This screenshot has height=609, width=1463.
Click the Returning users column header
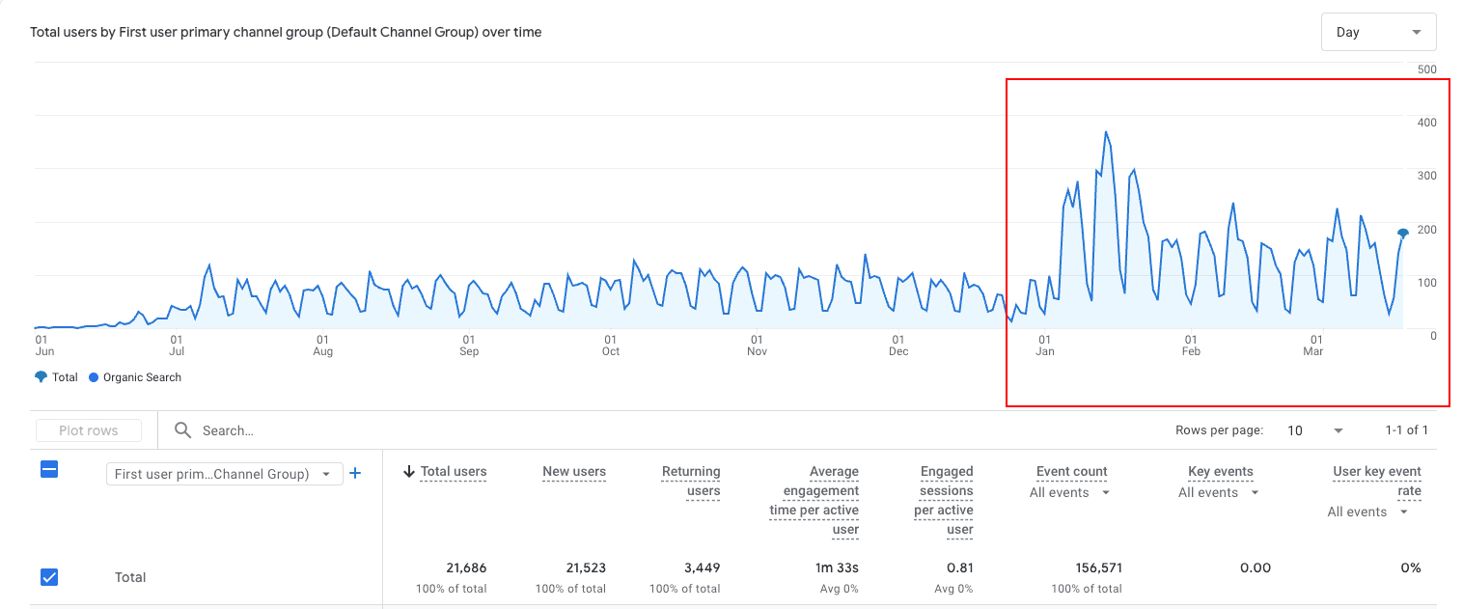[691, 481]
